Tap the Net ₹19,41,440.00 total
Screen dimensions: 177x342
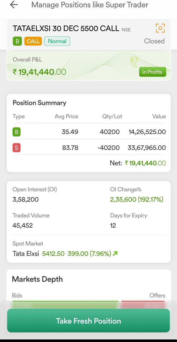coord(138,163)
